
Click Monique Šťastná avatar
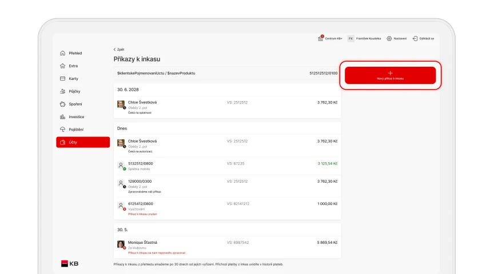point(121,244)
